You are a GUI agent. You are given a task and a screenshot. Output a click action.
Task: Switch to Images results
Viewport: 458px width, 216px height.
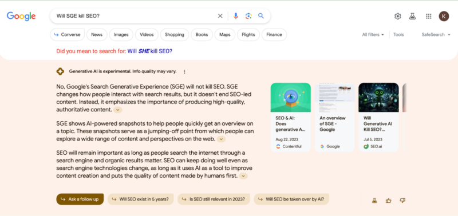tap(121, 35)
